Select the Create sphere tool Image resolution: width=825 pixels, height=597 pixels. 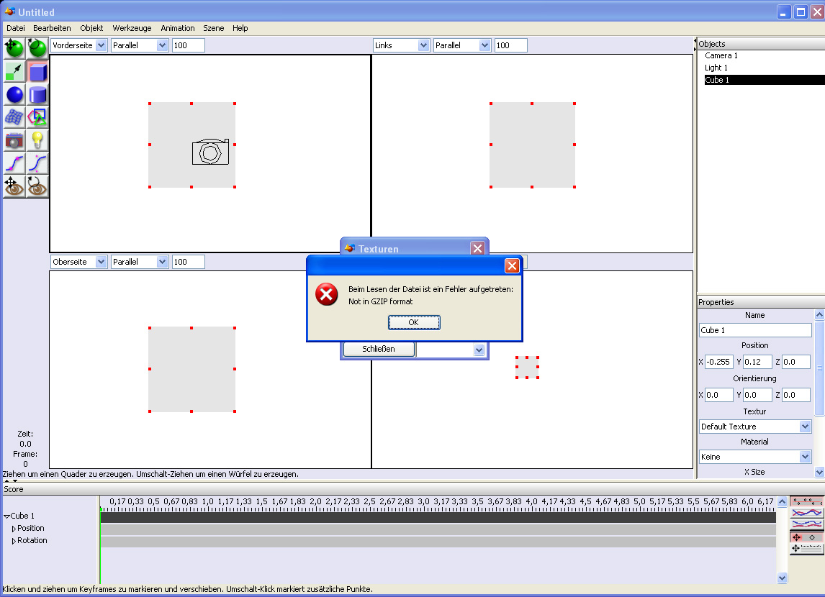tap(14, 95)
